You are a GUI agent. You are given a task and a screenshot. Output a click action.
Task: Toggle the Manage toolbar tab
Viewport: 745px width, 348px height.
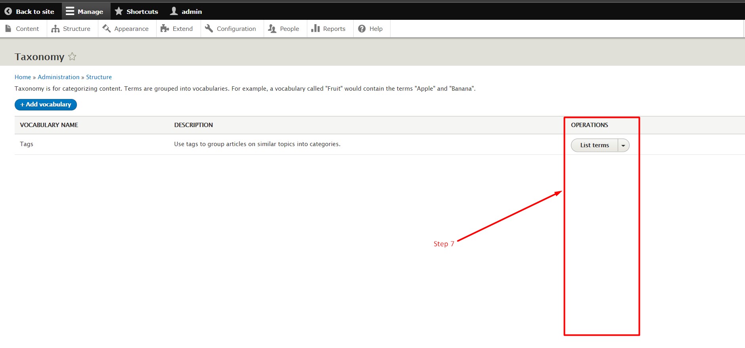point(86,11)
